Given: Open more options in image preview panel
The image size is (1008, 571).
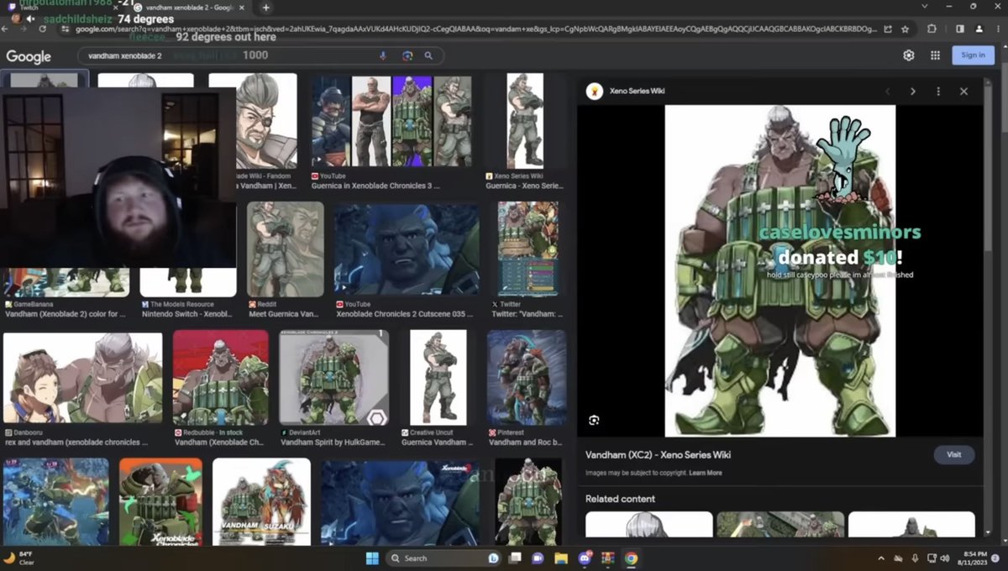Looking at the screenshot, I should [938, 91].
